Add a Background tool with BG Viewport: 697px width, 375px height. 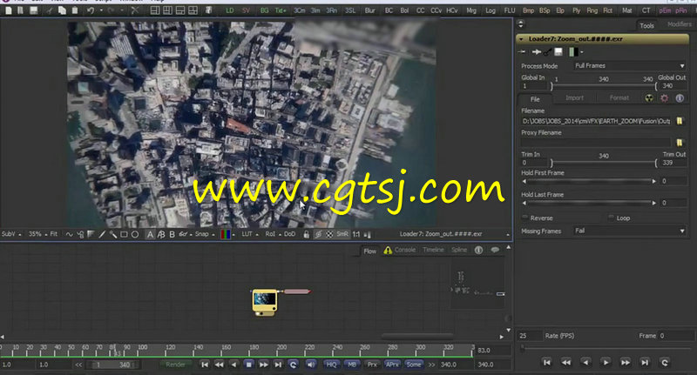(265, 10)
